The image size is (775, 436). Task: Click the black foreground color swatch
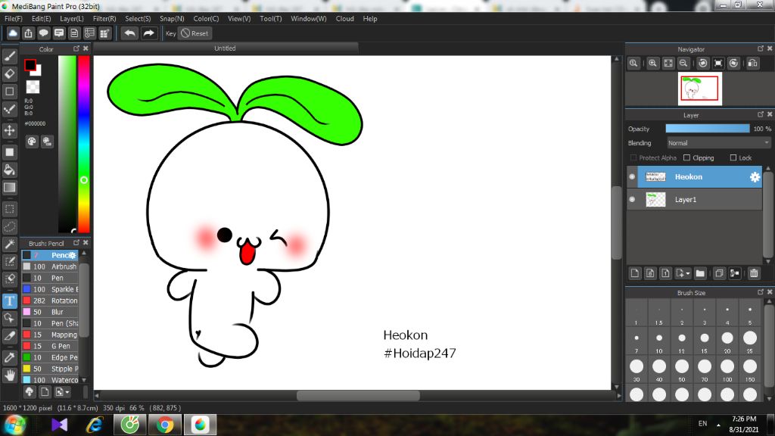click(30, 65)
